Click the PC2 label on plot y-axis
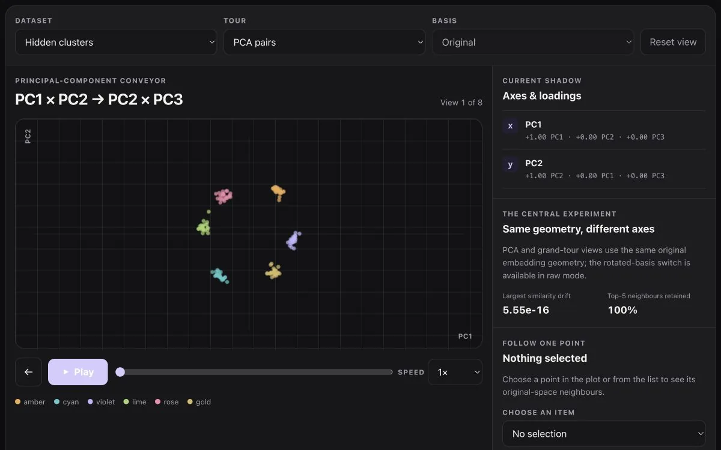Image resolution: width=721 pixels, height=450 pixels. pos(28,136)
